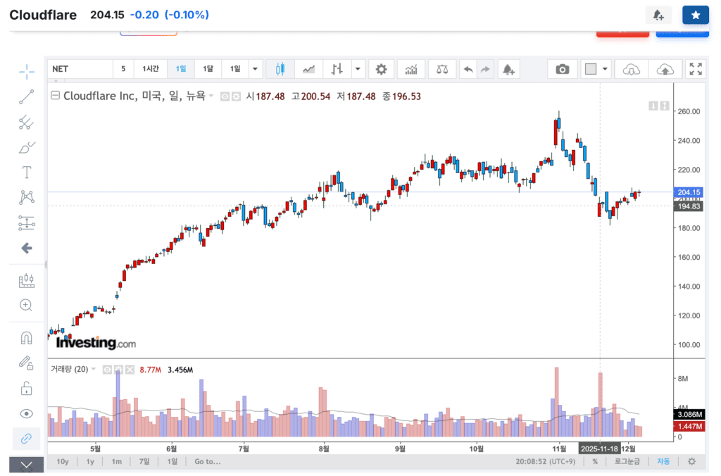Toggle magnet mode in left sidebar
This screenshot has width=721, height=476.
(x=27, y=338)
